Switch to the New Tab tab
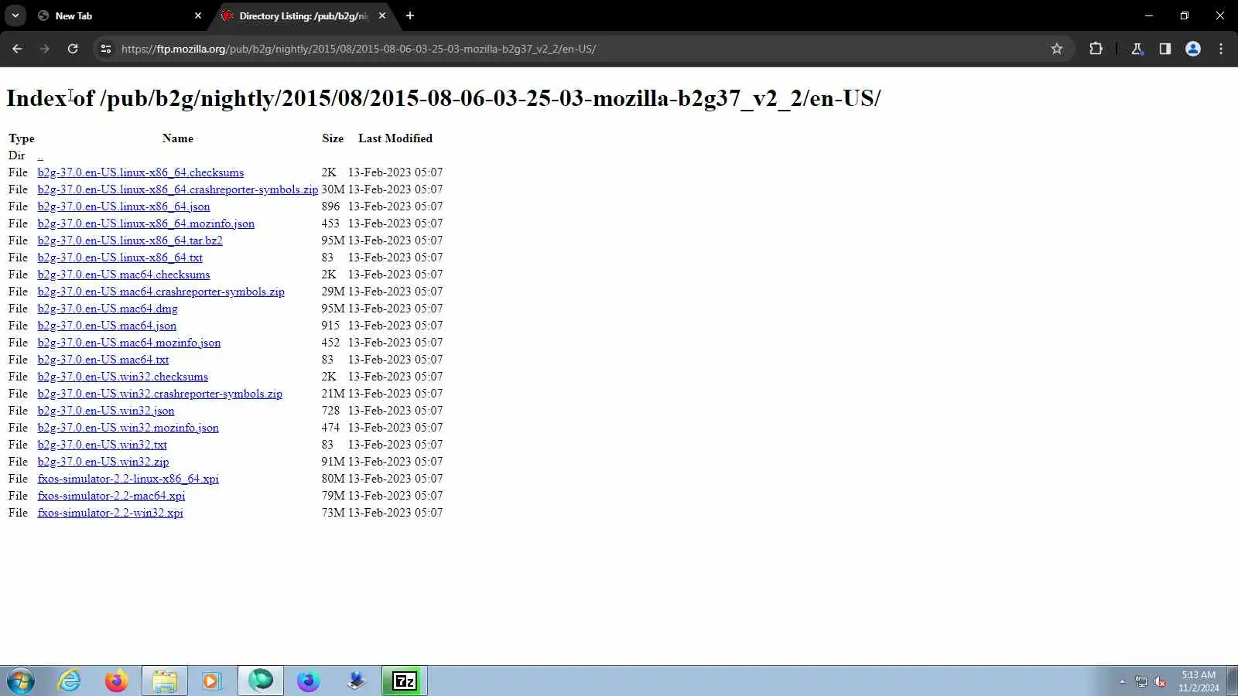This screenshot has width=1238, height=696. tap(120, 15)
